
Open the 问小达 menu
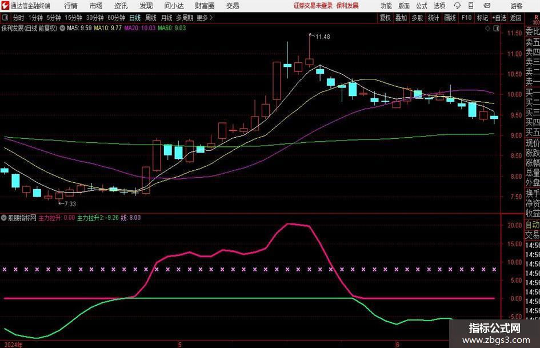[174, 6]
